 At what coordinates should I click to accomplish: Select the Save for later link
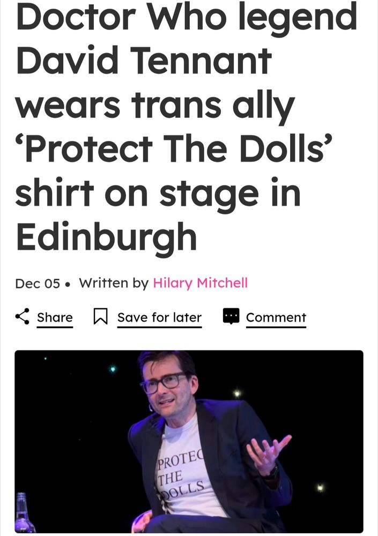tap(159, 317)
